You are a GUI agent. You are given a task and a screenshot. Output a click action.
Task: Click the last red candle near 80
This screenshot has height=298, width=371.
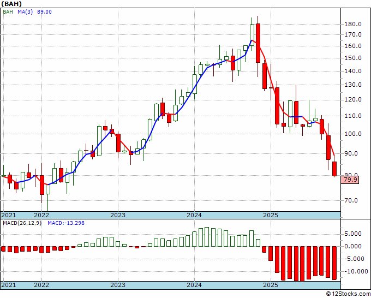click(334, 169)
